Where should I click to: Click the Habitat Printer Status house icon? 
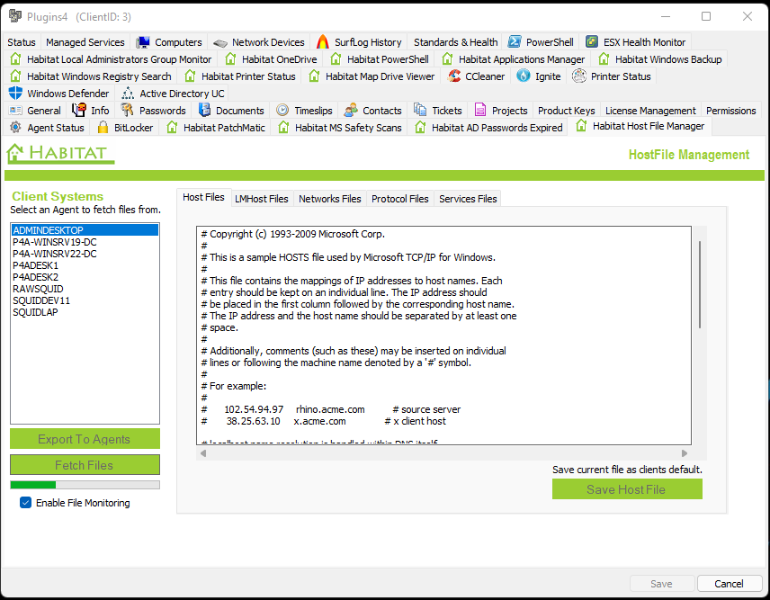point(190,76)
